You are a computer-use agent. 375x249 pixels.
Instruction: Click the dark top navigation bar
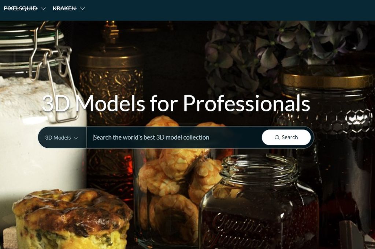[x=187, y=10]
